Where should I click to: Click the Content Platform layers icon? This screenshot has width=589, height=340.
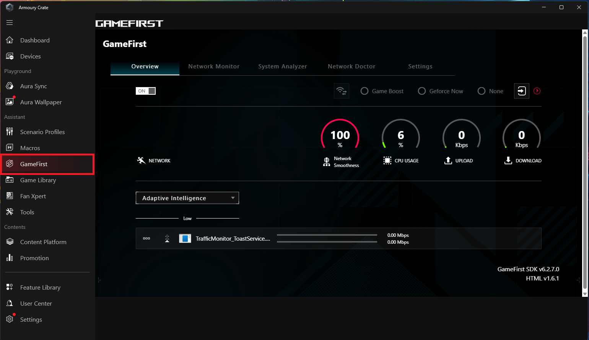[x=10, y=242]
